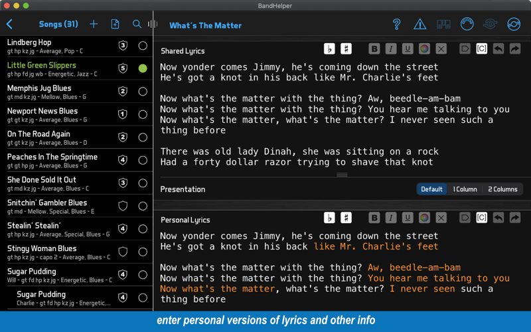Screen dimensions: 531x332
Task: Undo edit in Personal Lyrics
Action: pyautogui.click(x=498, y=218)
